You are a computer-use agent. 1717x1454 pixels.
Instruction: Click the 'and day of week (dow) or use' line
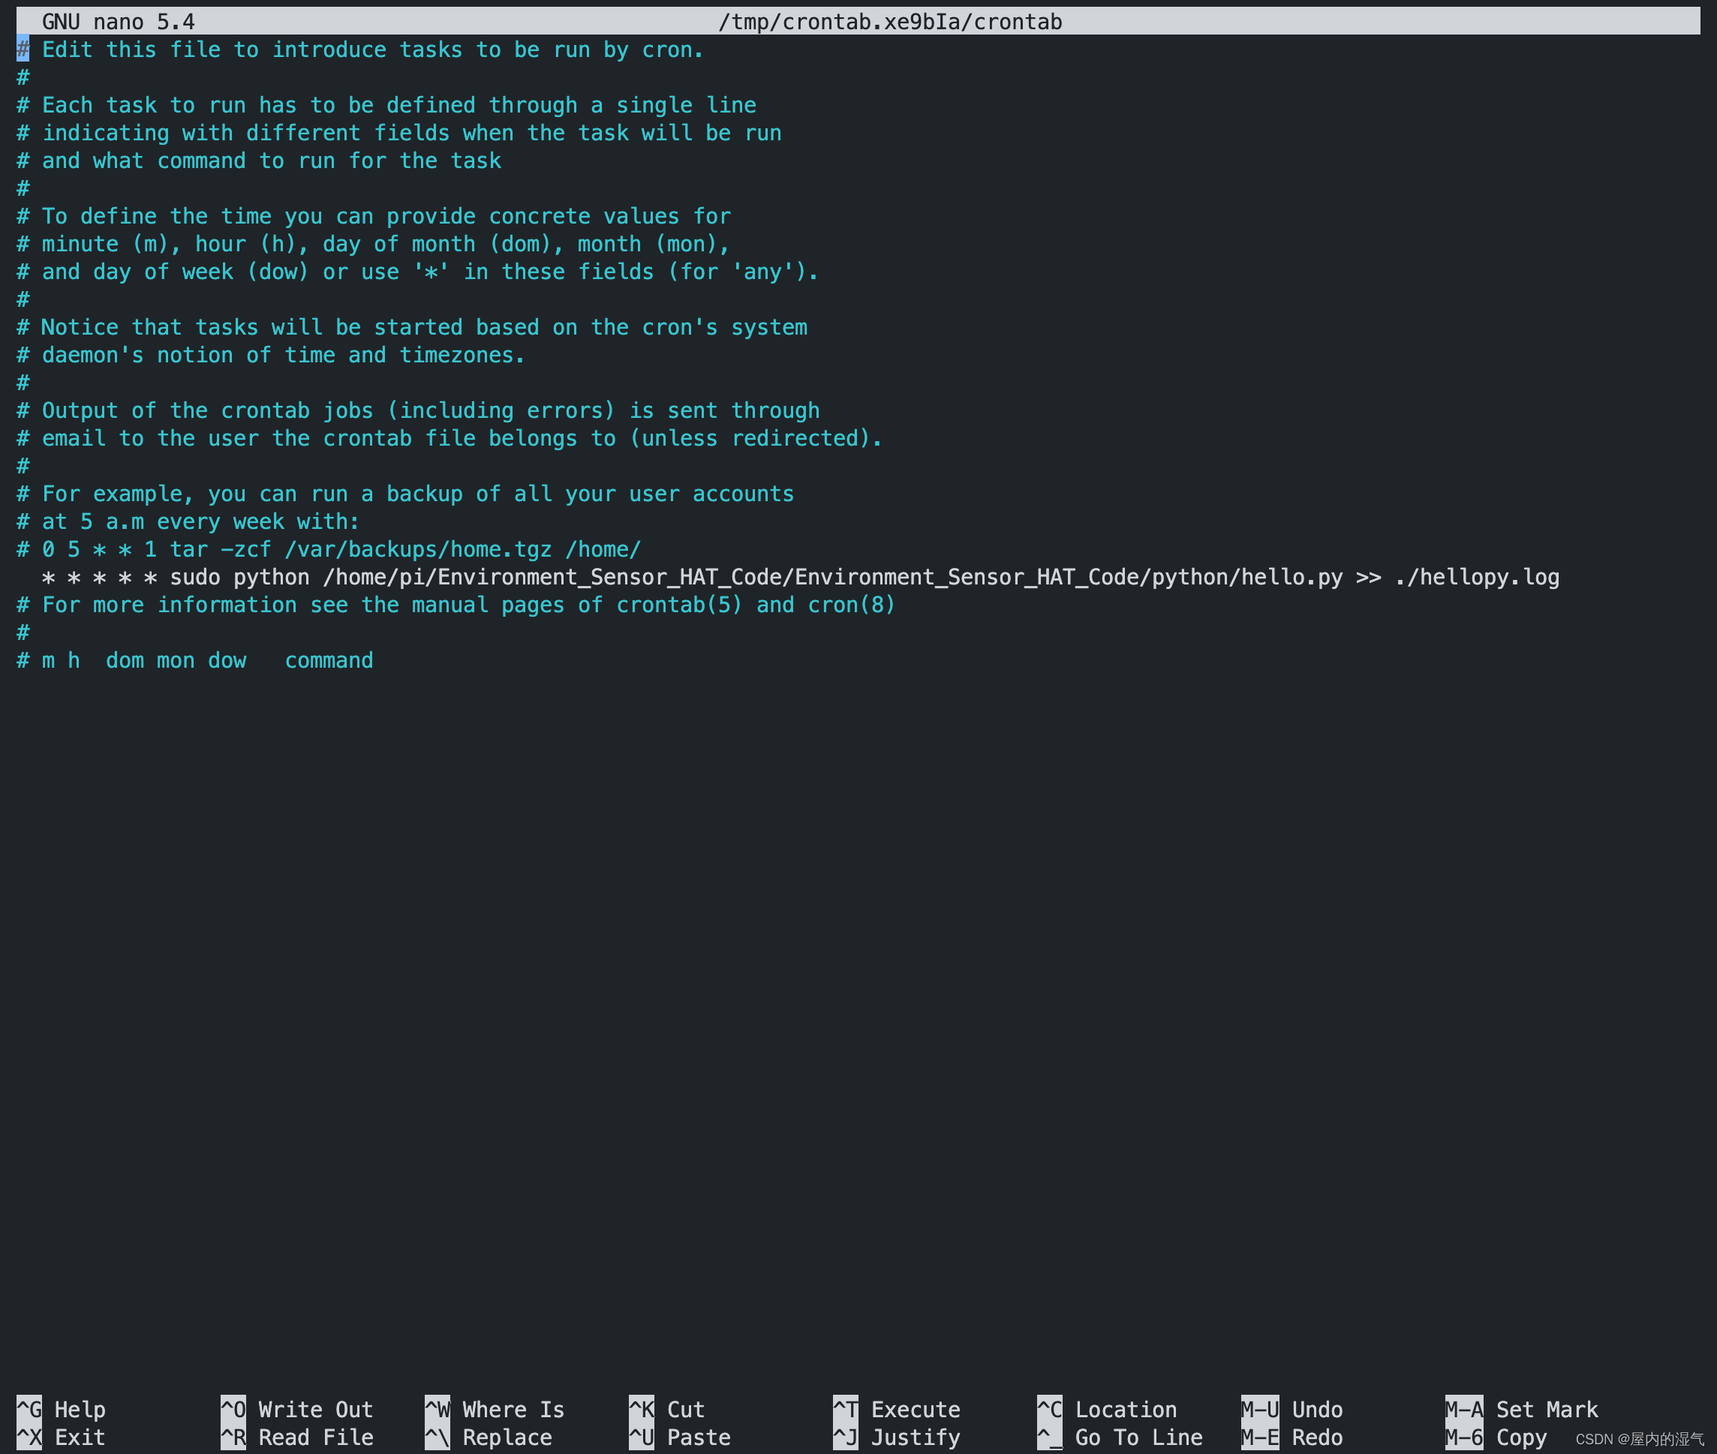pos(418,272)
